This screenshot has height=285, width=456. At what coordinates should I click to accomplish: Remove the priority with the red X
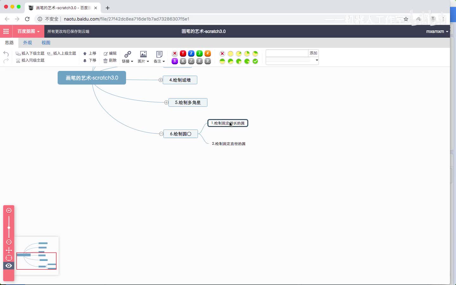(x=175, y=54)
